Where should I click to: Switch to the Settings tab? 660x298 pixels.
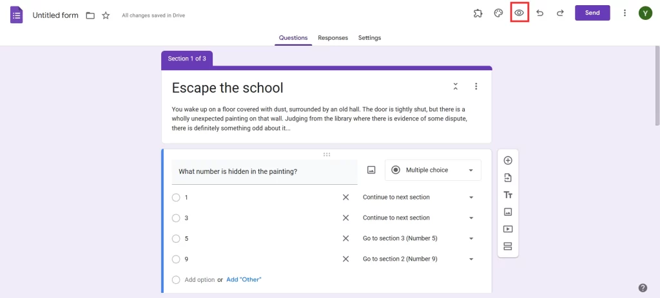[x=369, y=38]
